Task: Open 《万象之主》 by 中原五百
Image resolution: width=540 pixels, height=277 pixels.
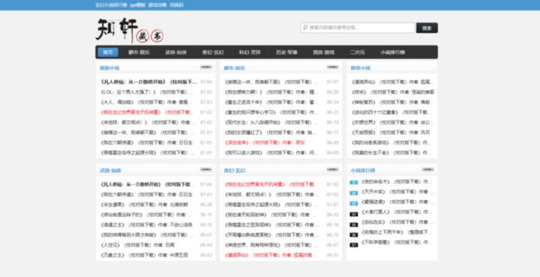Action: (x=144, y=255)
